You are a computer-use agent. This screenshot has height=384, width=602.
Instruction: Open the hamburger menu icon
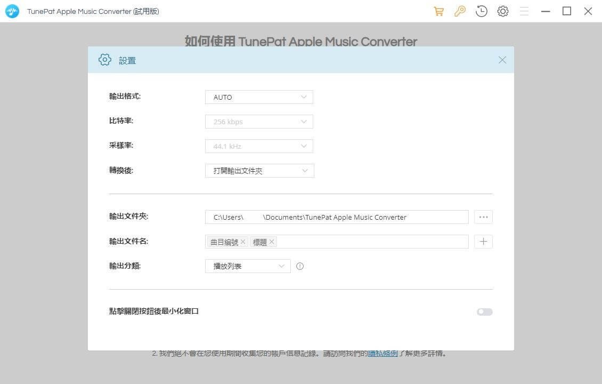[x=524, y=11]
